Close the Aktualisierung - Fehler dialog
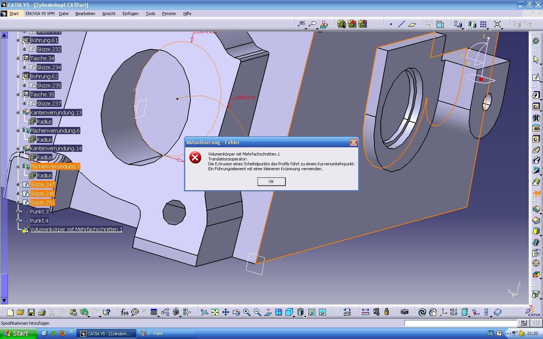543x339 pixels. coord(353,142)
